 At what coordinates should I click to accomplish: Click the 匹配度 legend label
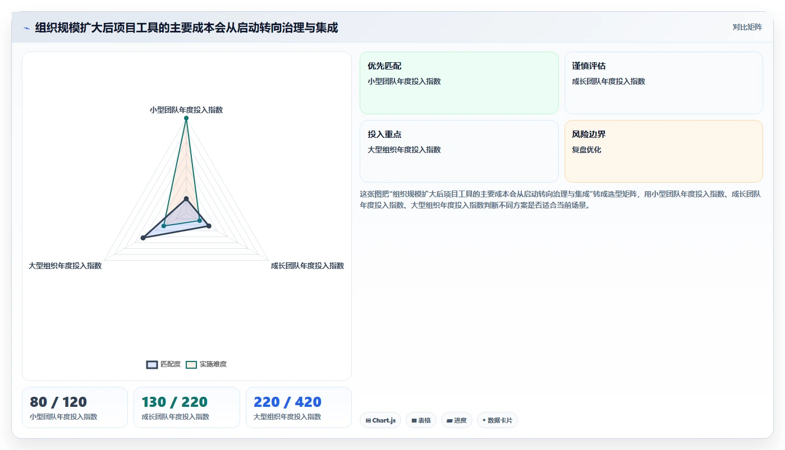[x=171, y=364]
